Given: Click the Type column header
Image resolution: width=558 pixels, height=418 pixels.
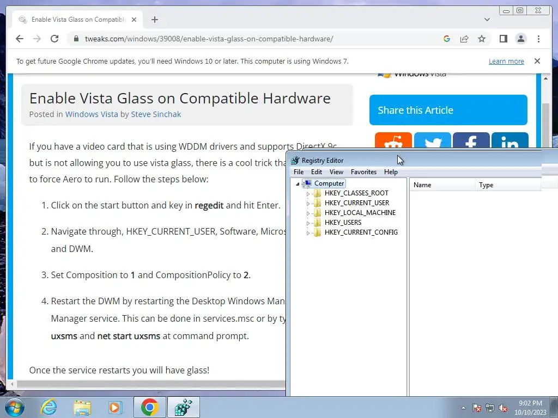Looking at the screenshot, I should [508, 185].
